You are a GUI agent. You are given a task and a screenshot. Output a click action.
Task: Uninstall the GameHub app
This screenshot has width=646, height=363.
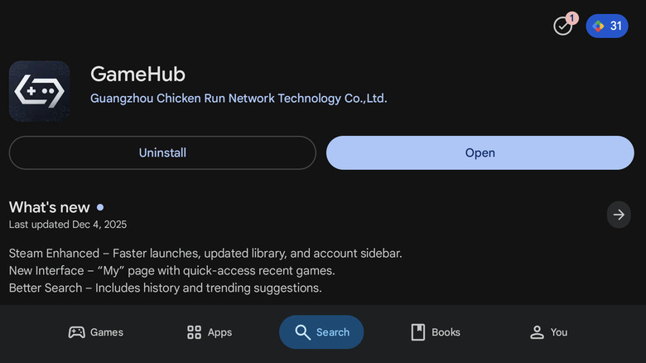162,152
